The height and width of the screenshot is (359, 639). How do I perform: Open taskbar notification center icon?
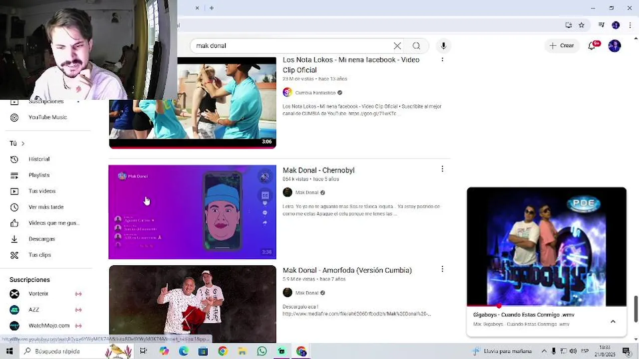coord(627,351)
